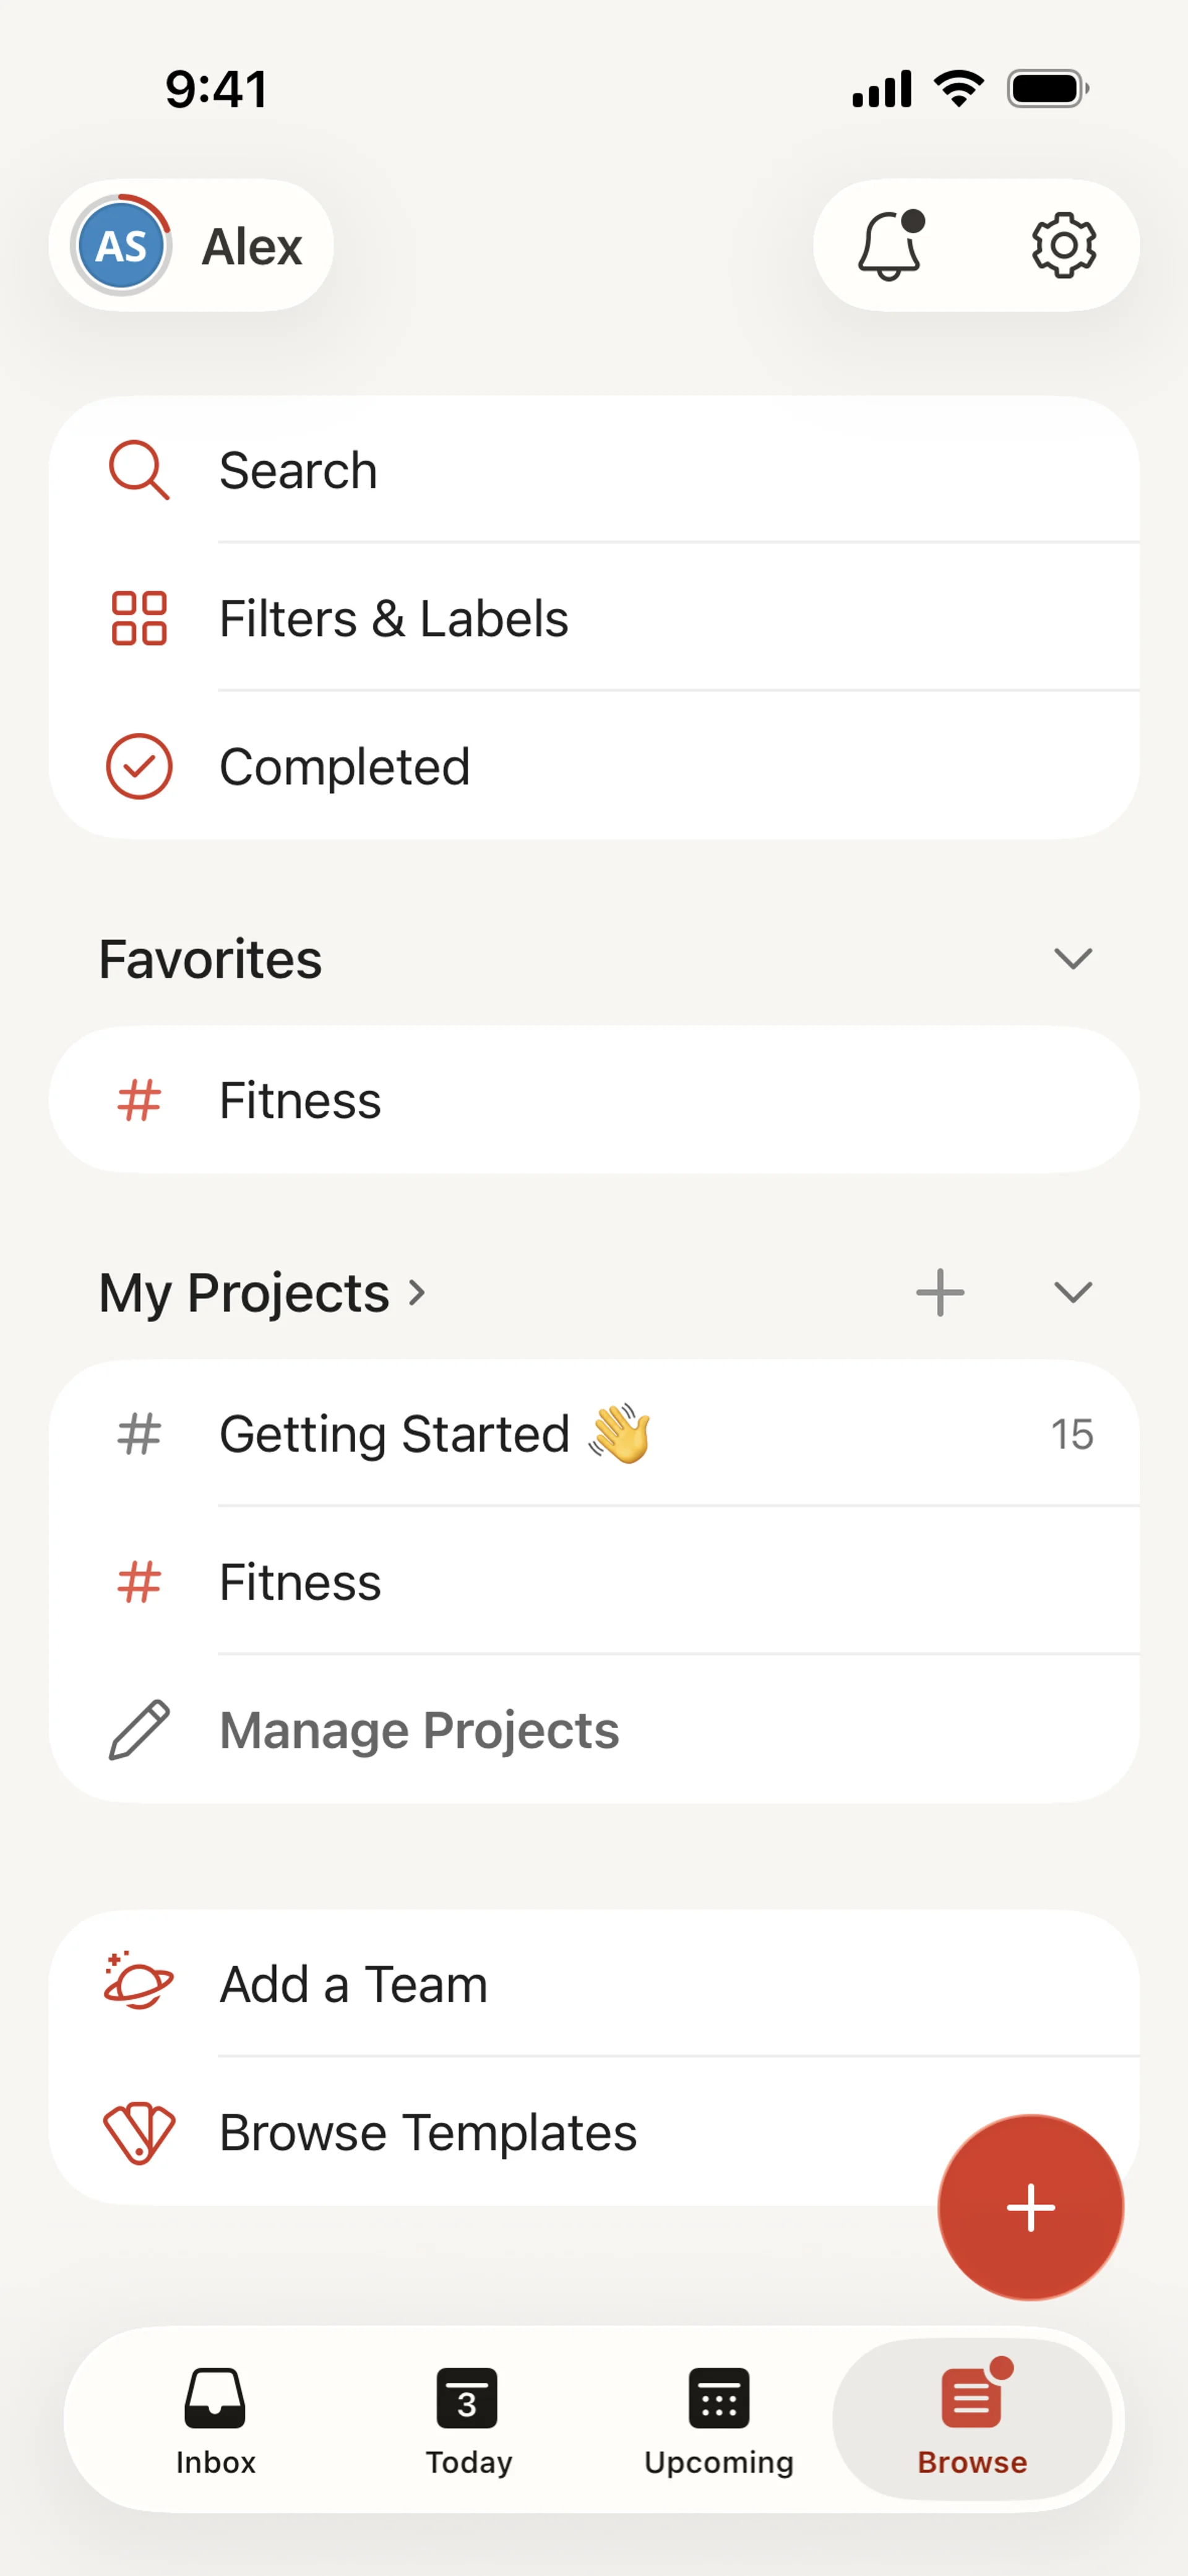
Task: Open My Projects header chevron
Action: 417,1293
